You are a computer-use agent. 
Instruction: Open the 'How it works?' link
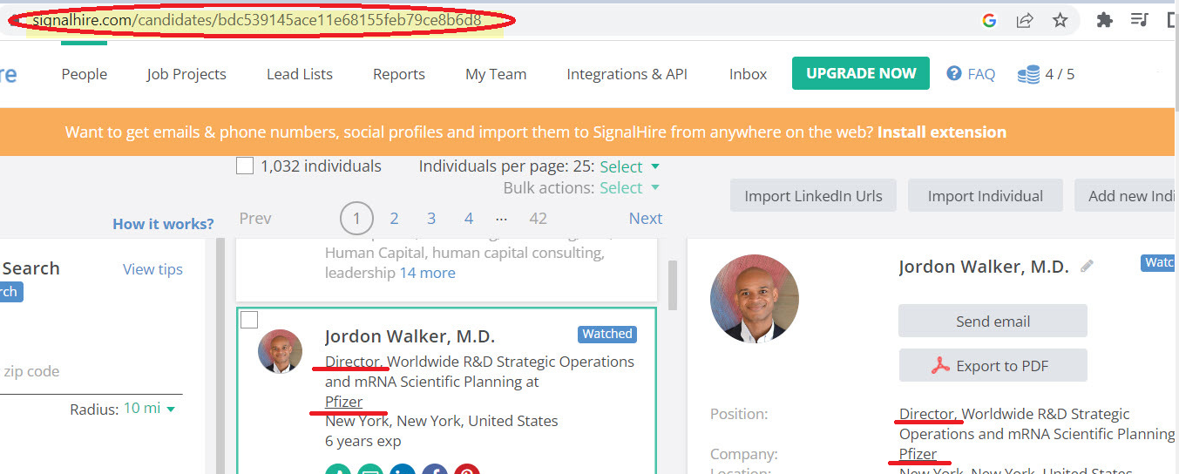pyautogui.click(x=163, y=224)
